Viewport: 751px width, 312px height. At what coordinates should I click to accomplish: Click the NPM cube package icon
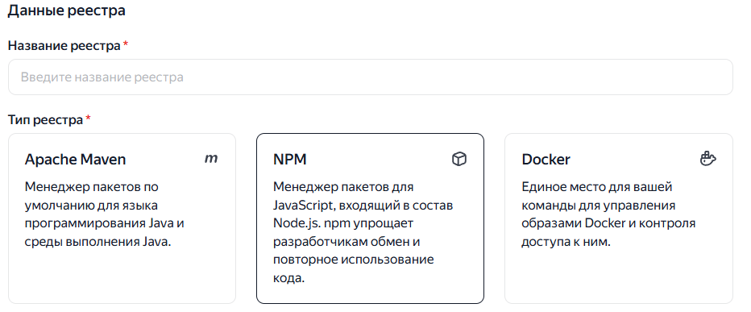click(459, 159)
